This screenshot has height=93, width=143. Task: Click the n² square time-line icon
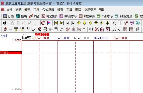(56, 29)
